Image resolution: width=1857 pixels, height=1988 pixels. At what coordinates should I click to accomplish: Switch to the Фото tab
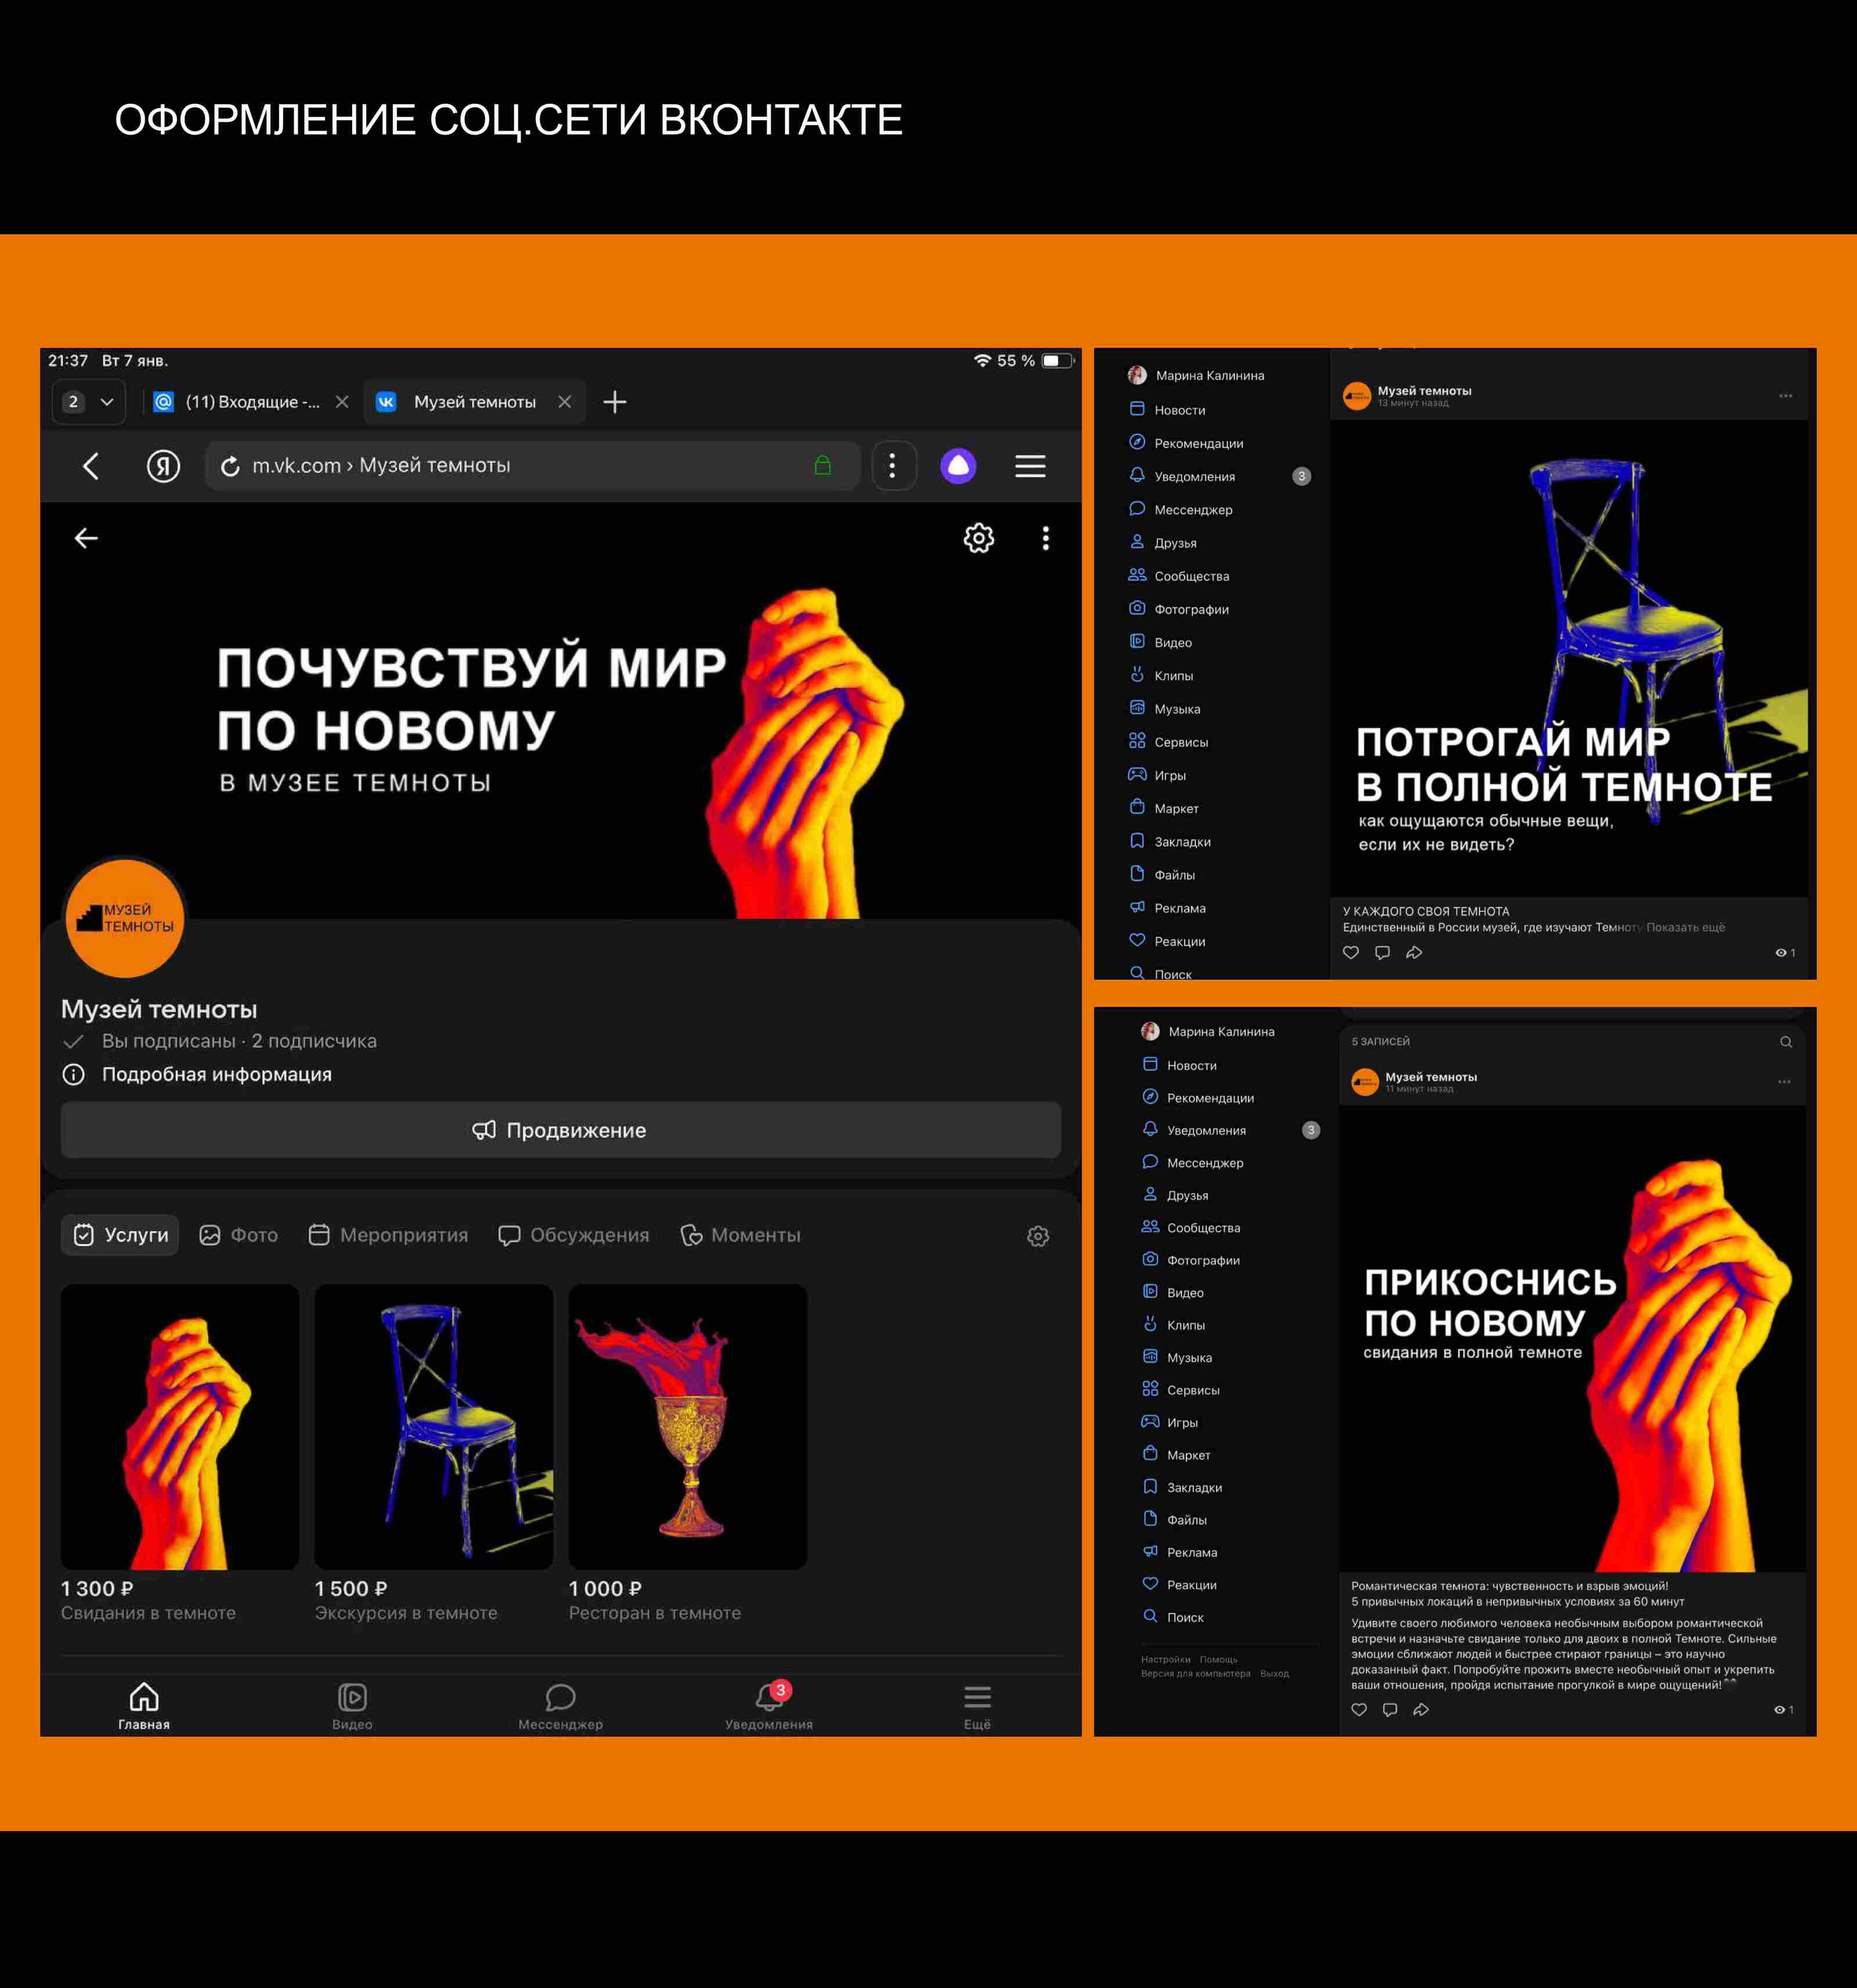[239, 1235]
